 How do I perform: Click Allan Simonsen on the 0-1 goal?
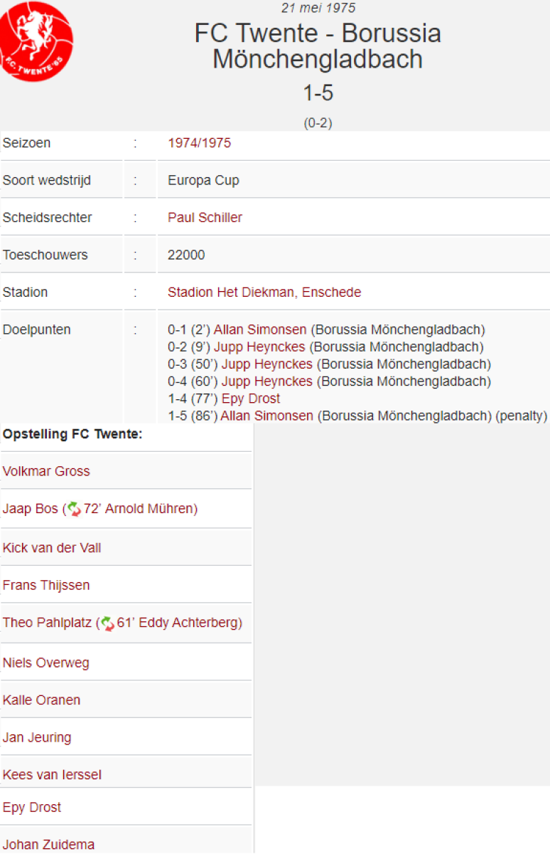[260, 330]
